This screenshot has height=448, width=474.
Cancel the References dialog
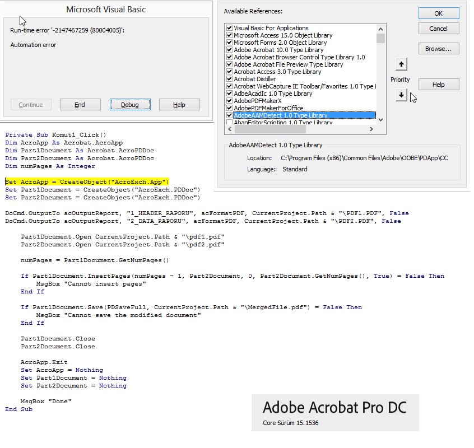(x=439, y=29)
